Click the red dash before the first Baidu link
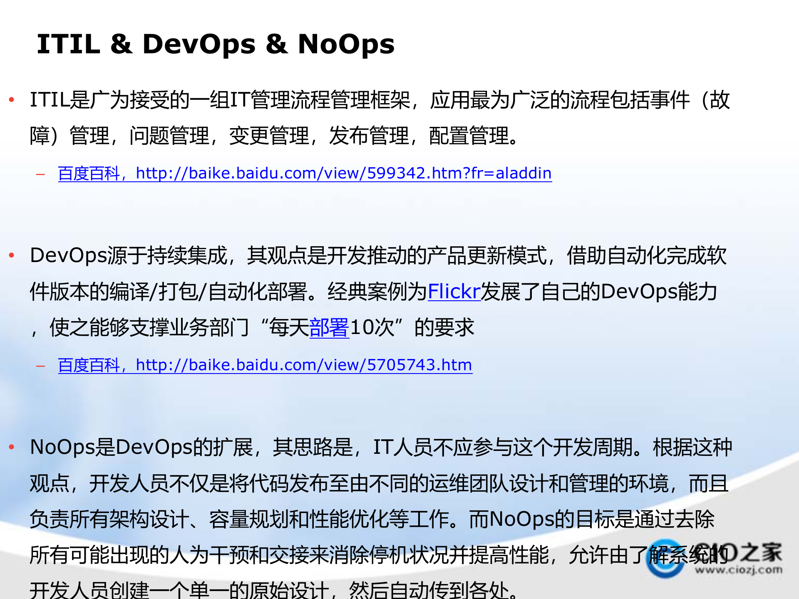Image resolution: width=799 pixels, height=599 pixels. (x=40, y=174)
